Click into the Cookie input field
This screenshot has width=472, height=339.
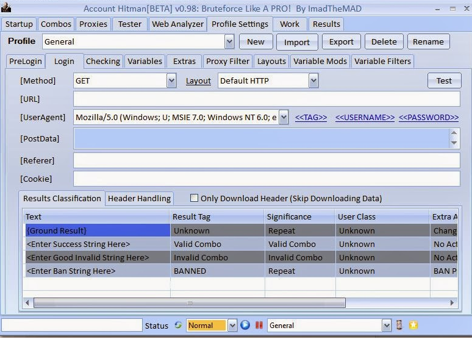[266, 179]
